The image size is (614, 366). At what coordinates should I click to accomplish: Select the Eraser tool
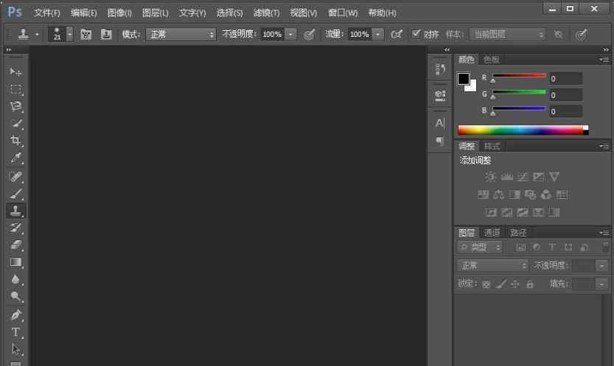point(15,245)
